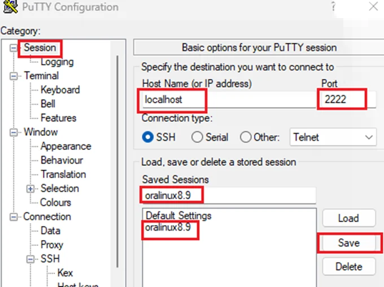
Task: Click the Saved Sessions name field
Action: 229,196
